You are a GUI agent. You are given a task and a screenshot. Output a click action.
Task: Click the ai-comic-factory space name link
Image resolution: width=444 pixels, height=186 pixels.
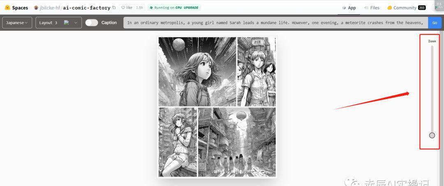pyautogui.click(x=86, y=8)
